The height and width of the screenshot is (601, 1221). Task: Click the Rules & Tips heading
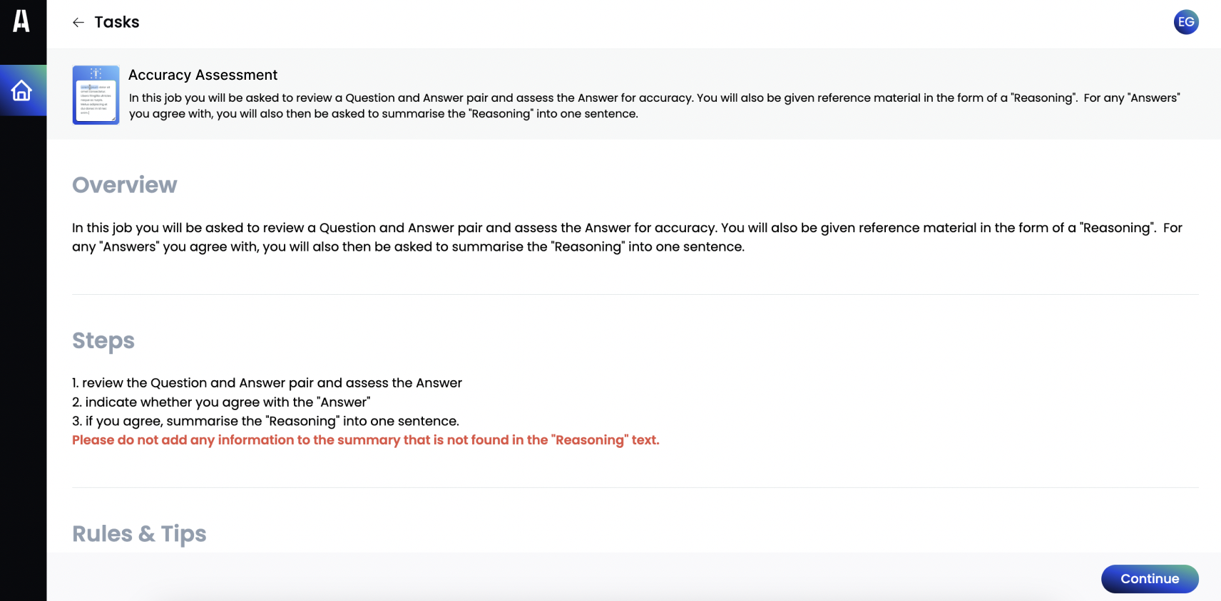click(x=139, y=533)
